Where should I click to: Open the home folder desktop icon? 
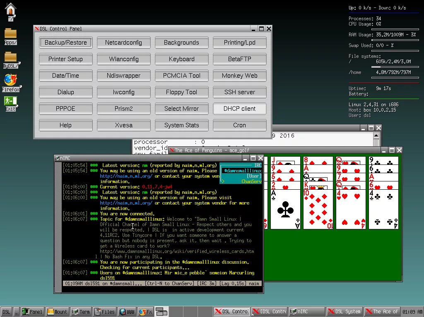(10, 12)
